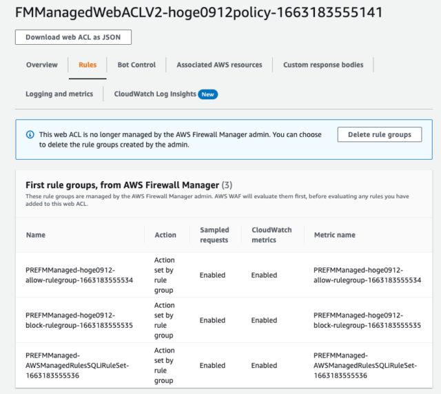Click the Name column header

tap(36, 235)
